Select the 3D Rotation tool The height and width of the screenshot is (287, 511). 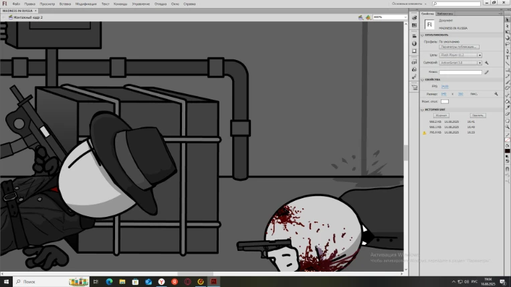508,38
